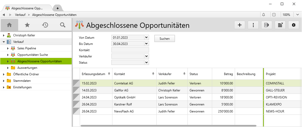The width and height of the screenshot is (302, 127).
Task: Open the History clock tab in the sidebar
Action: 45,25
